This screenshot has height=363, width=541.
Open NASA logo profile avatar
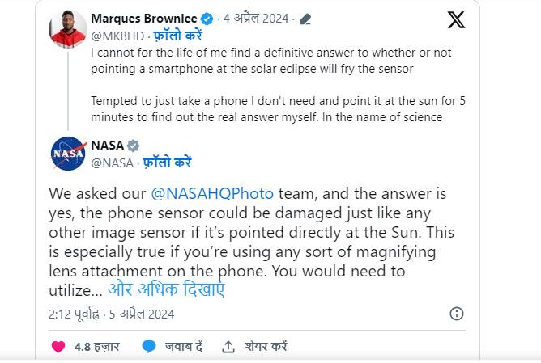[x=68, y=154]
